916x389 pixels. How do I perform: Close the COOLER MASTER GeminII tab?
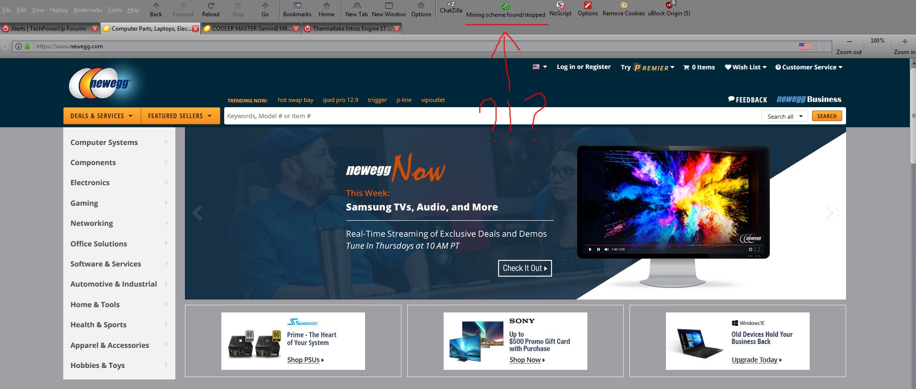[296, 29]
